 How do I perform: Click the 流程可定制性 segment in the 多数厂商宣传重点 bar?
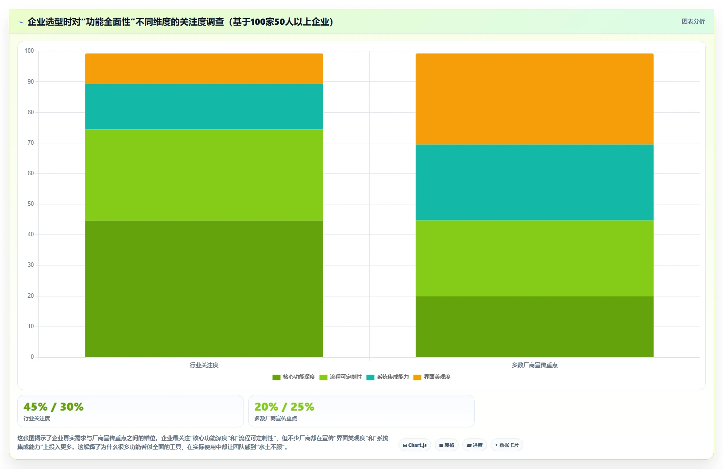coord(534,258)
